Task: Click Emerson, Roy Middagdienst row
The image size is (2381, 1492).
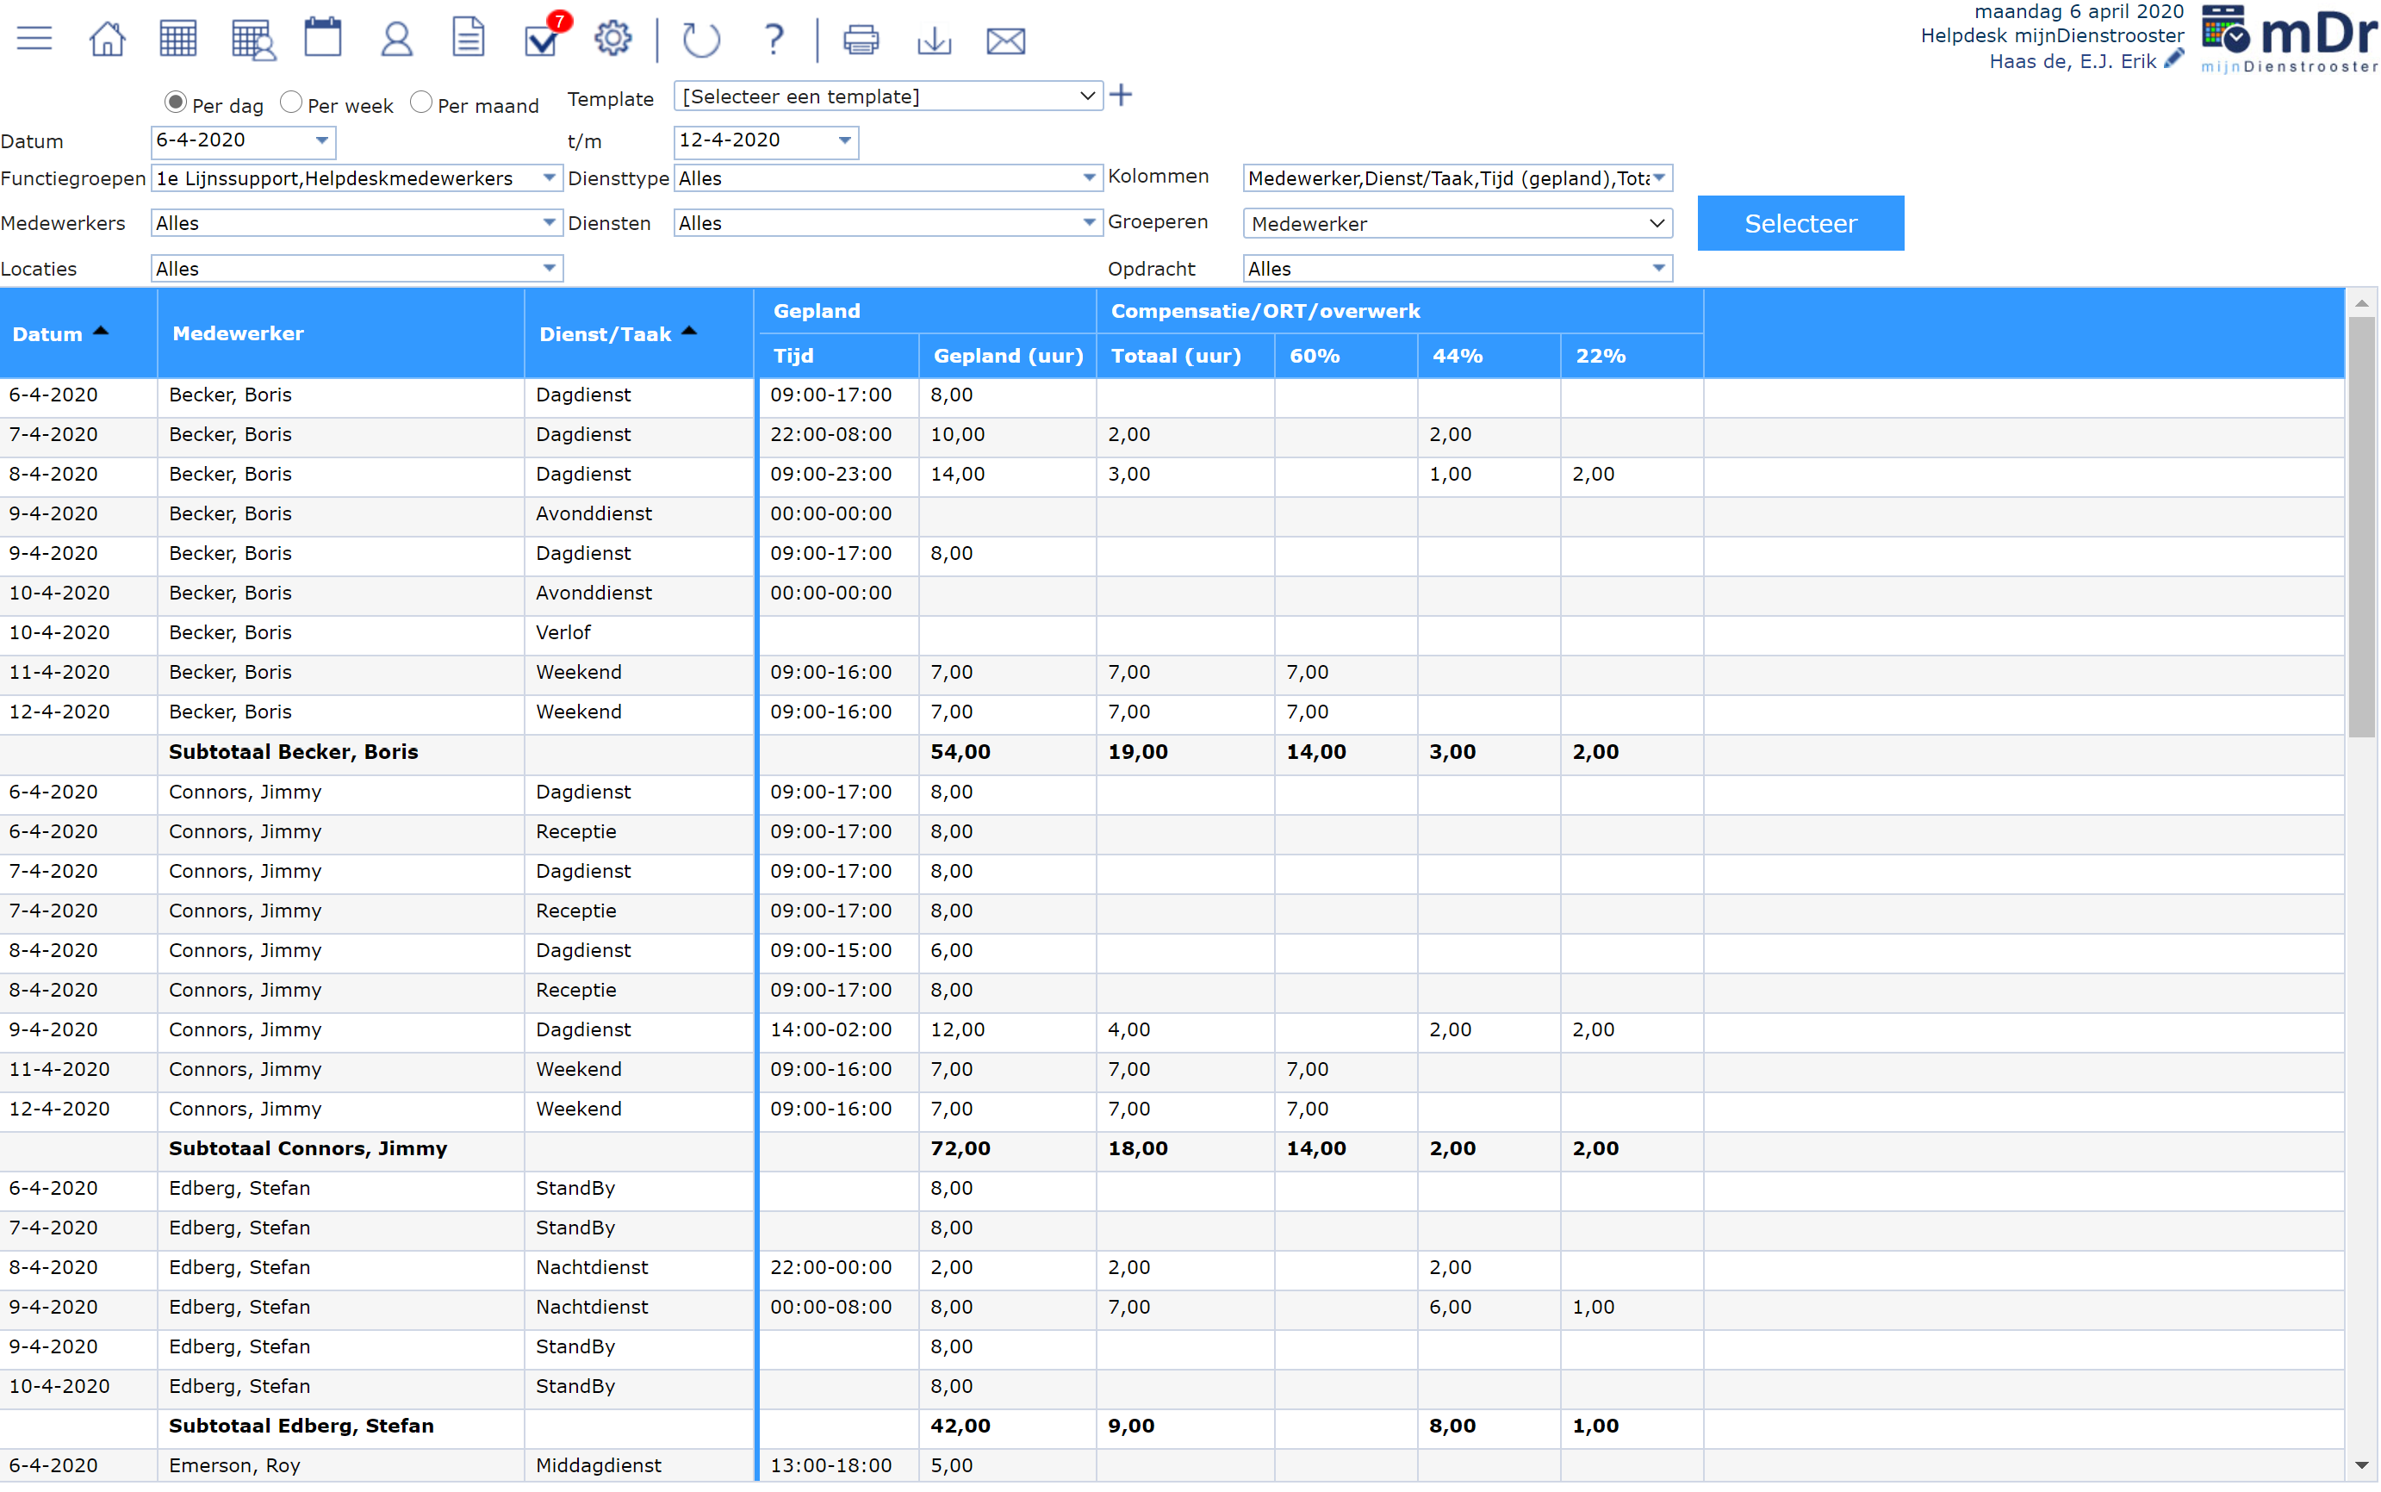Action: tap(1172, 1465)
